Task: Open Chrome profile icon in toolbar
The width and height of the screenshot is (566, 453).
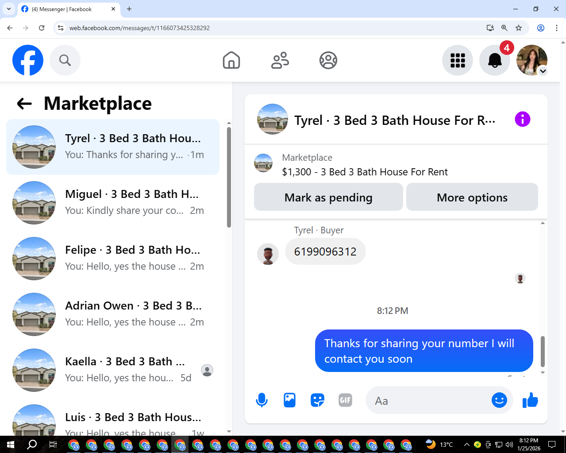Action: pyautogui.click(x=541, y=28)
